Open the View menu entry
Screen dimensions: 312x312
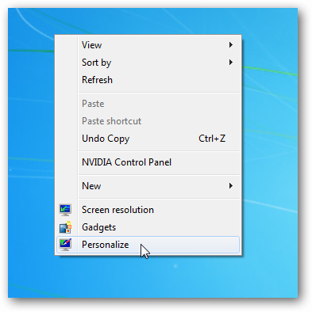click(x=148, y=45)
